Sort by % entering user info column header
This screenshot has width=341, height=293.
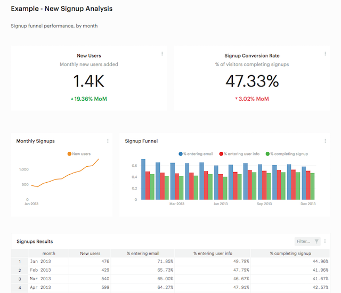213,253
